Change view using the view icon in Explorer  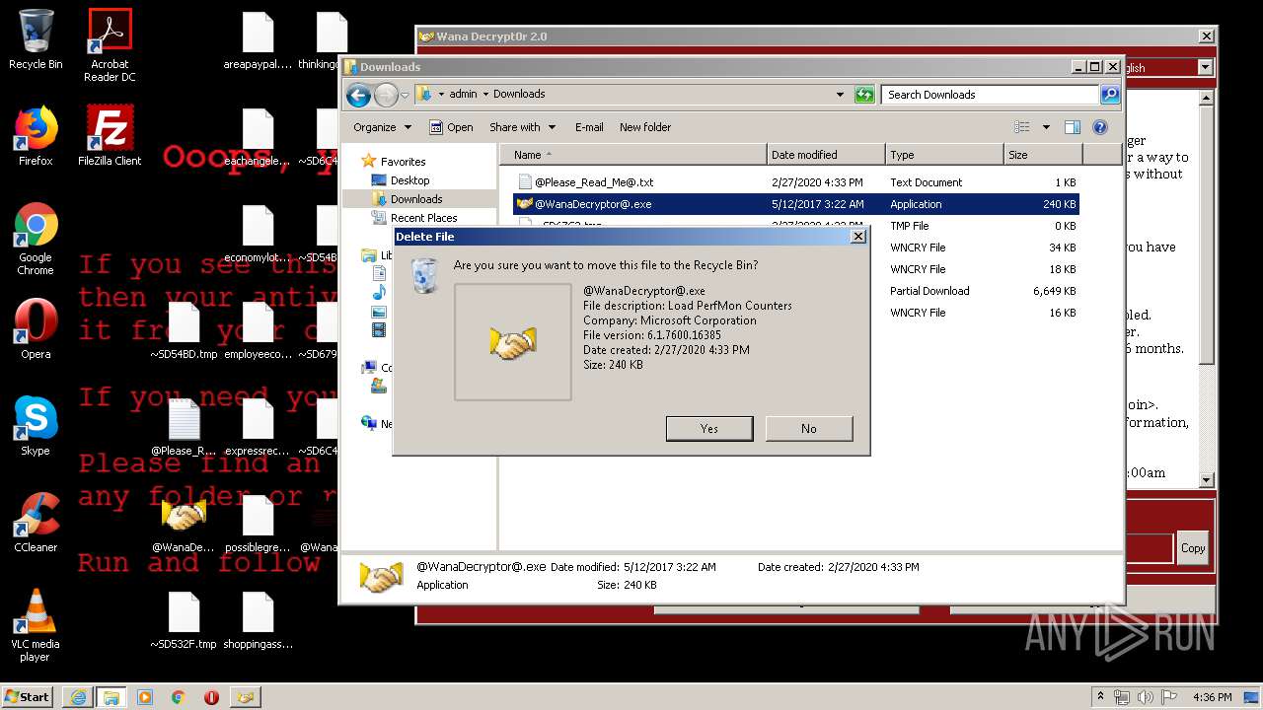(x=1022, y=127)
